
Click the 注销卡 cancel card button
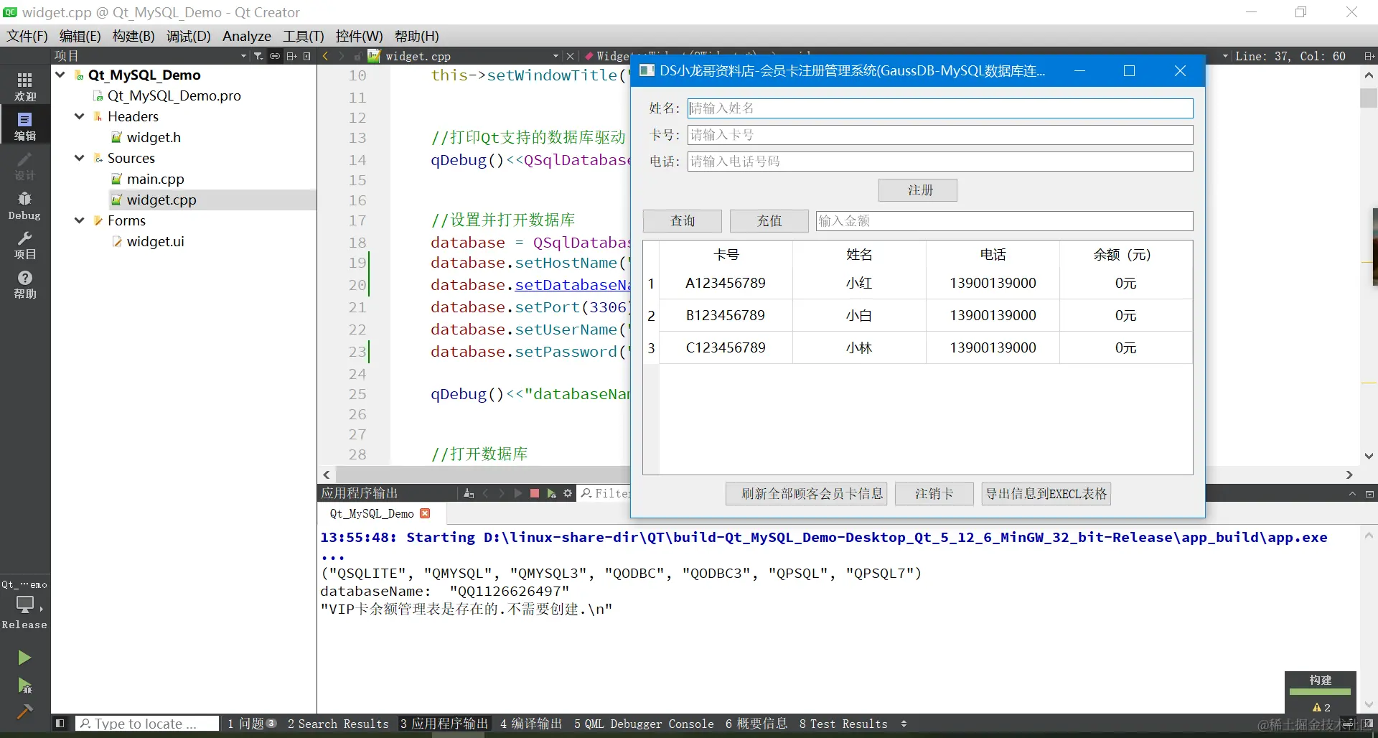tap(934, 494)
